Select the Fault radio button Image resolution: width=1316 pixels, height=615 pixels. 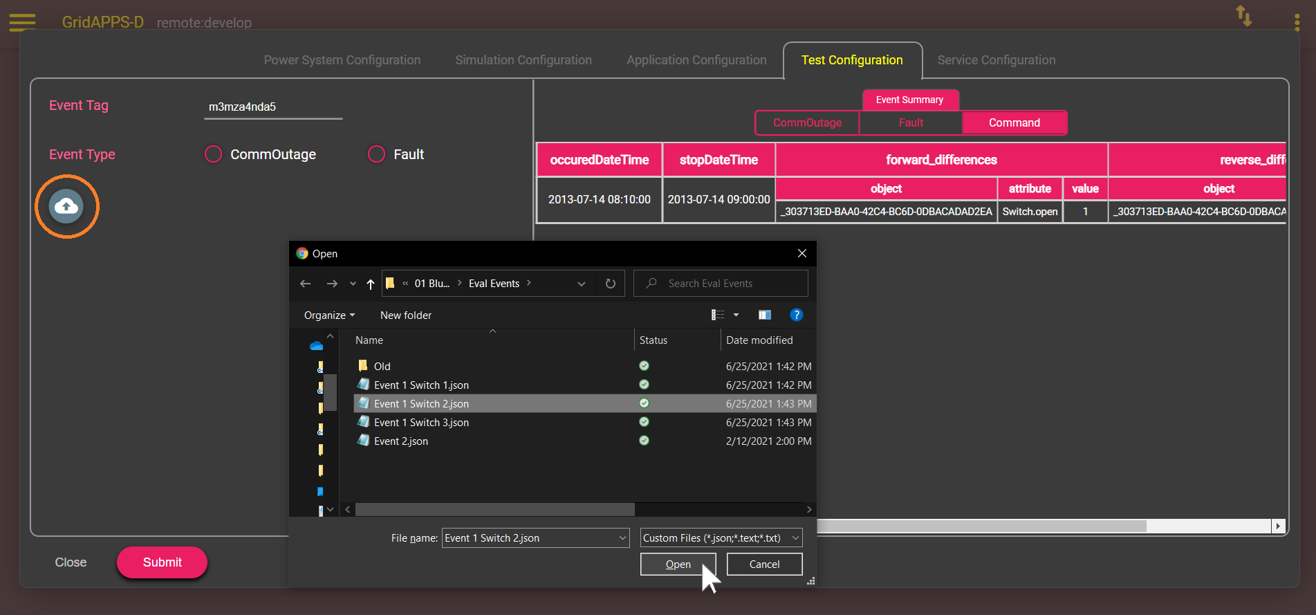376,154
